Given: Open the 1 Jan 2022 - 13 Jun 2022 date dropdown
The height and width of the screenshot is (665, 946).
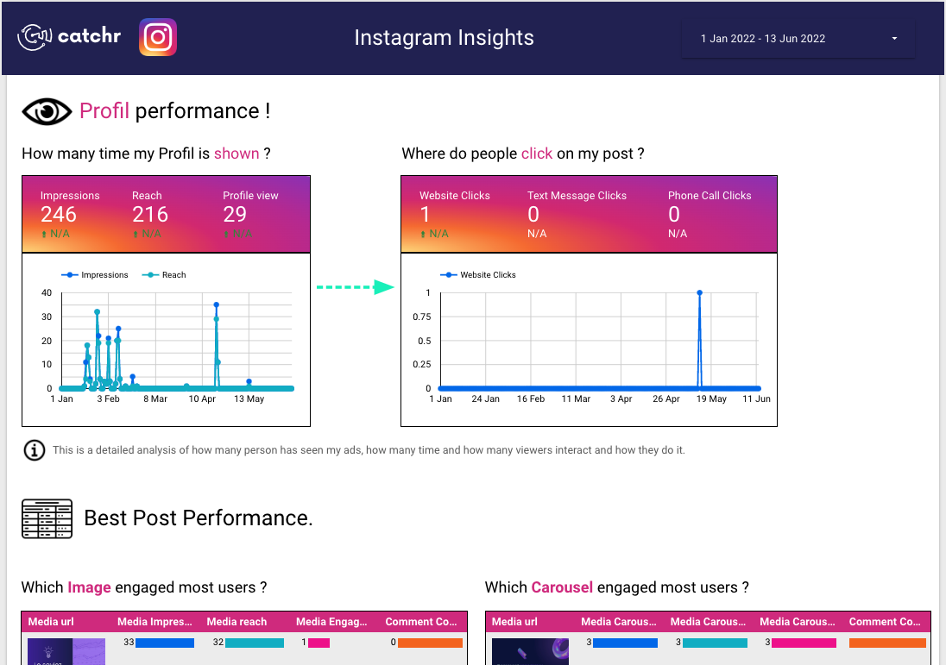Looking at the screenshot, I should pyautogui.click(x=797, y=38).
